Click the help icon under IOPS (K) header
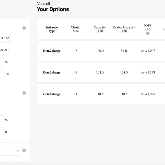 click(x=148, y=33)
